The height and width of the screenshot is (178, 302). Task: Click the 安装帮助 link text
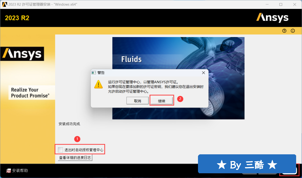click(20, 170)
